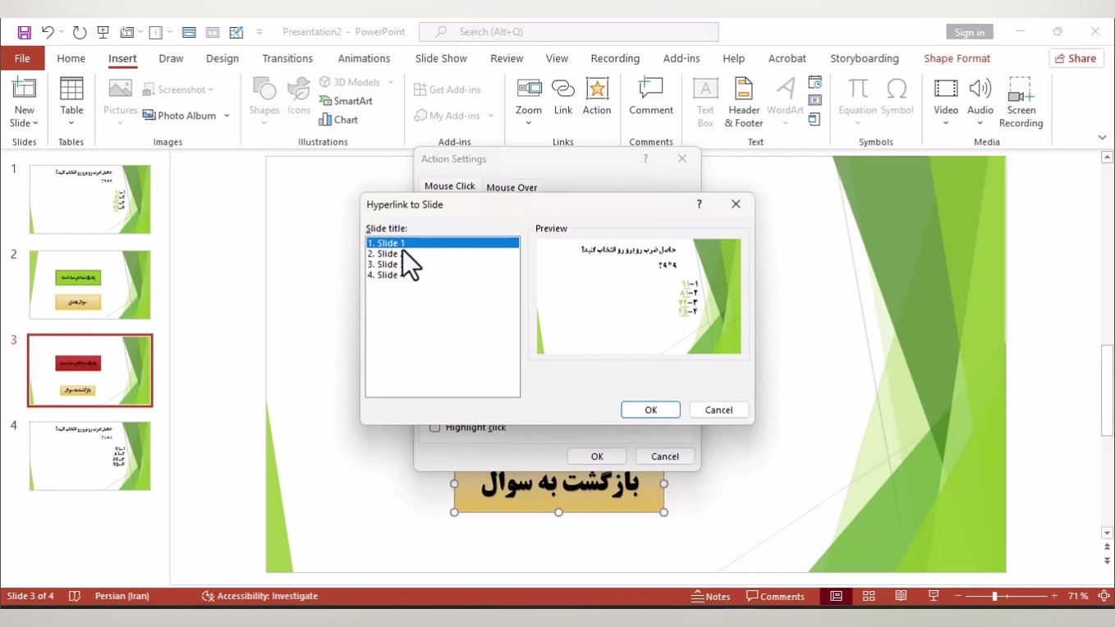Start Slide Show from status bar

pos(934,597)
